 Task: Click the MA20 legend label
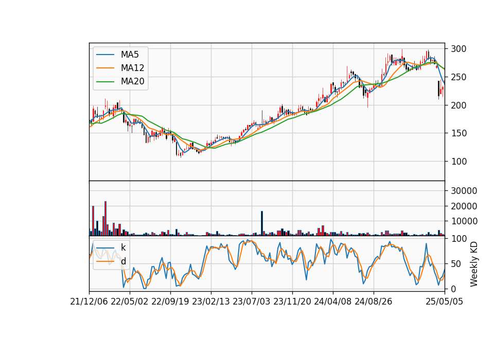click(132, 81)
